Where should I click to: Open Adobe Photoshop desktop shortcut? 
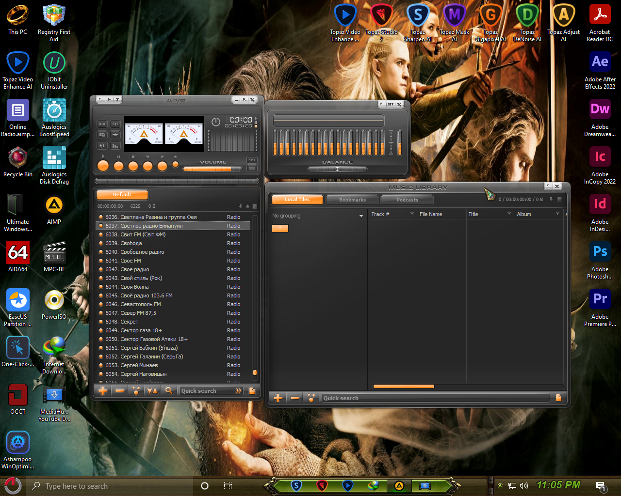coord(600,261)
